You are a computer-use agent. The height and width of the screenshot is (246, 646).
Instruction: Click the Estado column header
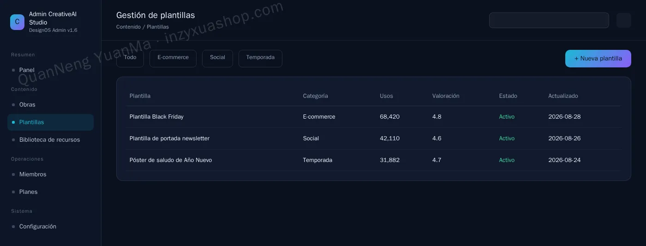click(508, 96)
